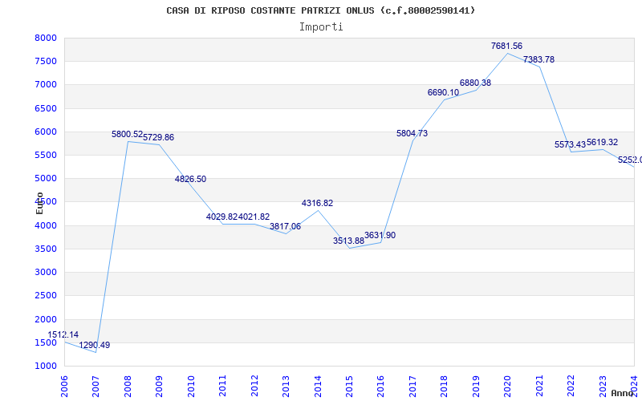642x401 pixels.
Task: Click the Euro y-axis label
Action: coord(39,203)
